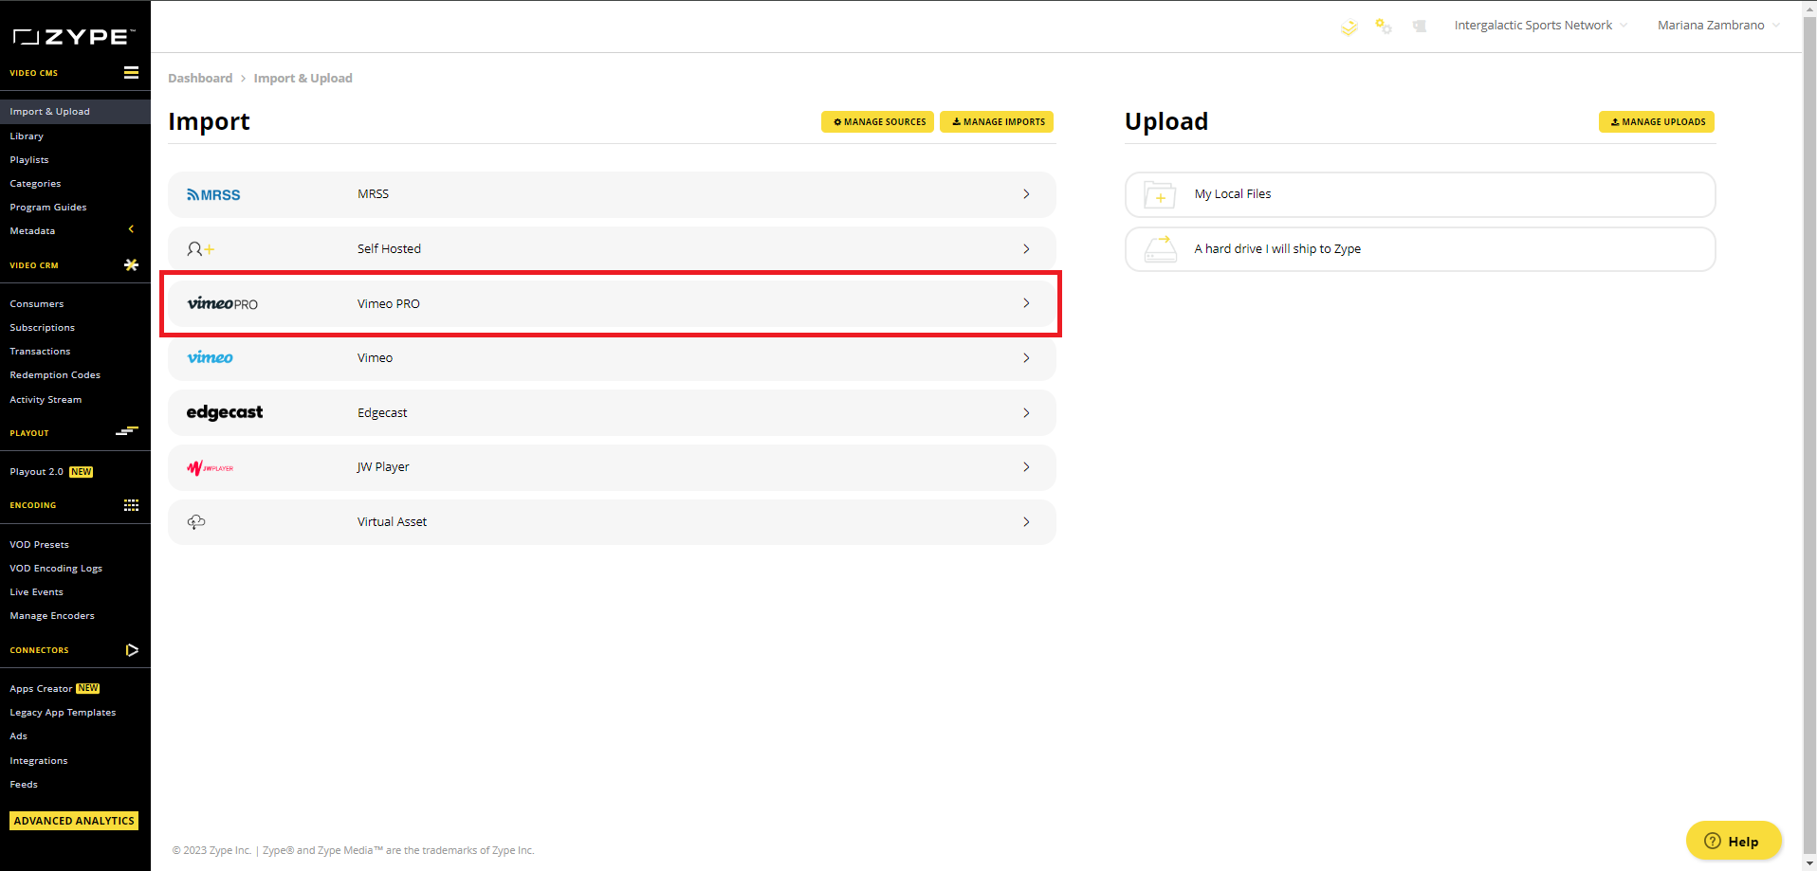Viewport: 1817px width, 871px height.
Task: Click the Manage Sources button
Action: click(x=876, y=121)
